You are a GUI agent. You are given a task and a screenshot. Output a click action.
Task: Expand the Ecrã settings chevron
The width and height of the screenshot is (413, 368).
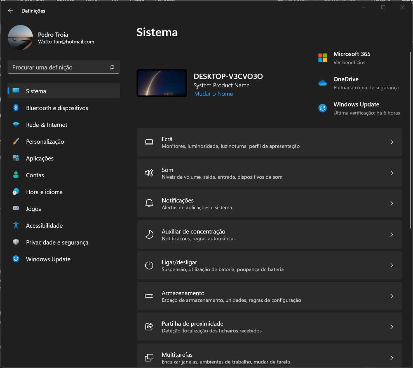(392, 142)
